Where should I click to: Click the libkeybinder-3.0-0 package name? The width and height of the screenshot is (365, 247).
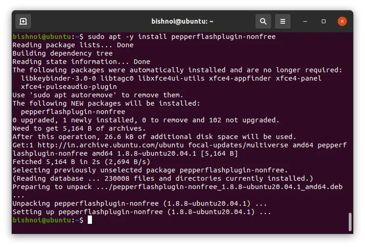coord(59,78)
